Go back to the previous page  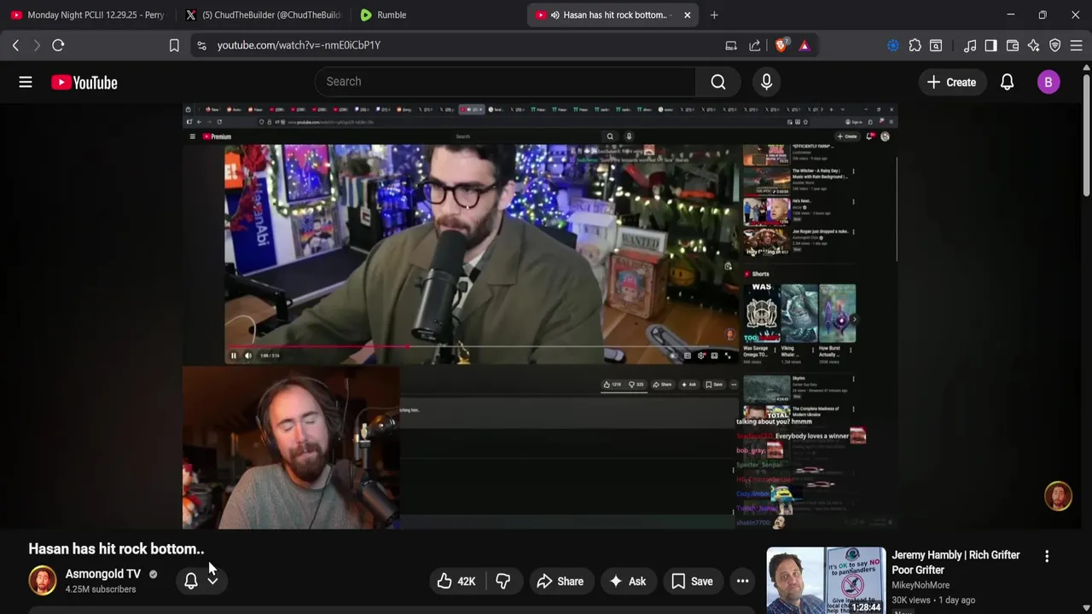15,45
